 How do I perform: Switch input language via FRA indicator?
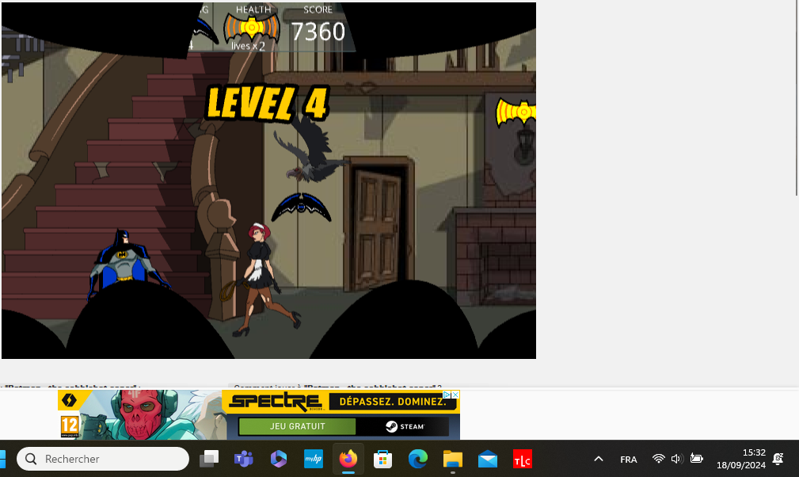[628, 460]
